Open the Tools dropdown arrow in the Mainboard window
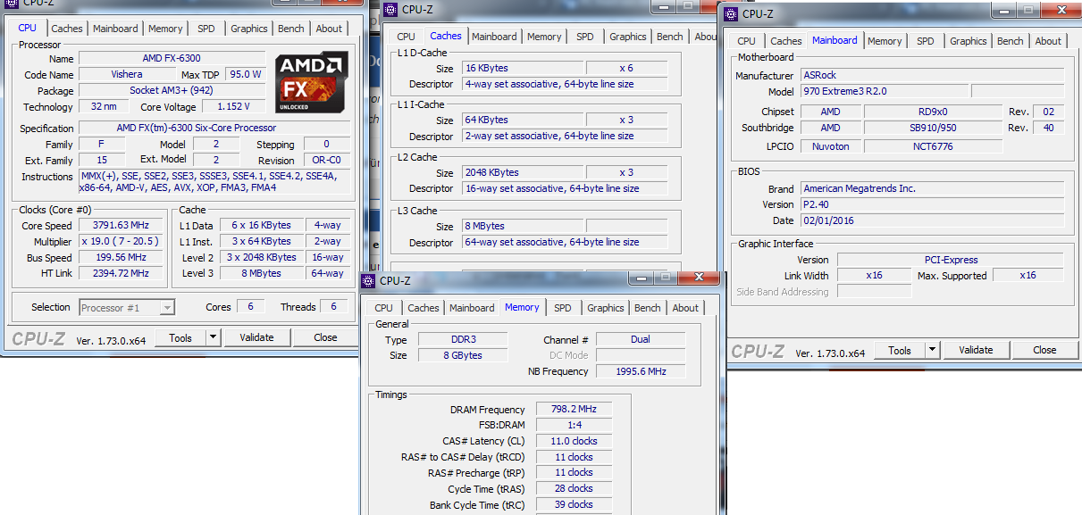 tap(932, 350)
